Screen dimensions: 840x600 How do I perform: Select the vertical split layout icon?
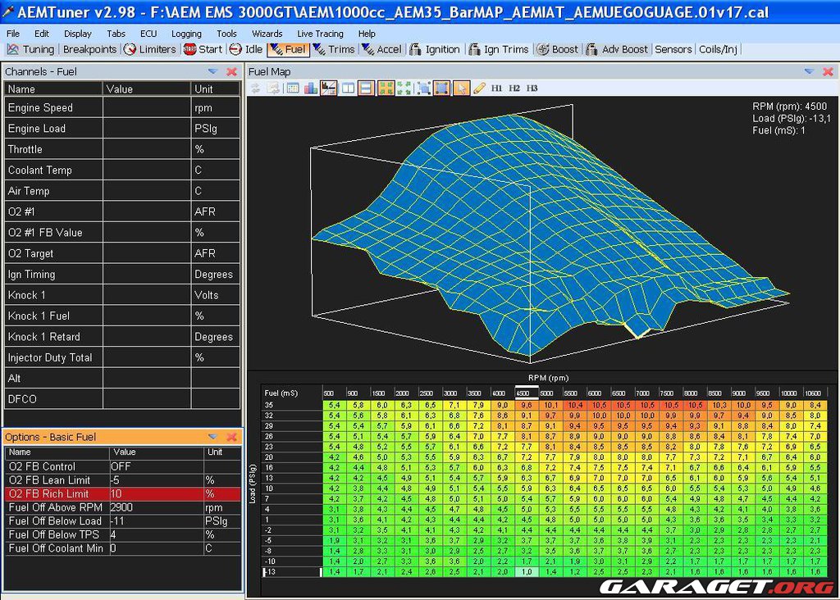348,89
